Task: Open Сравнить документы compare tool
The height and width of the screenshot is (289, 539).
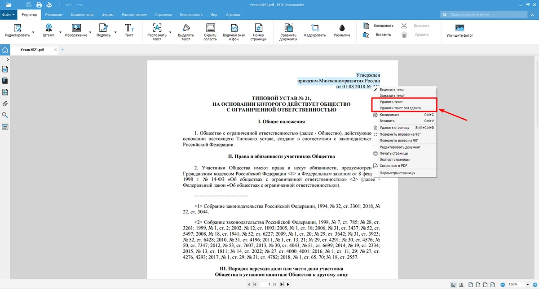Action: (x=288, y=32)
